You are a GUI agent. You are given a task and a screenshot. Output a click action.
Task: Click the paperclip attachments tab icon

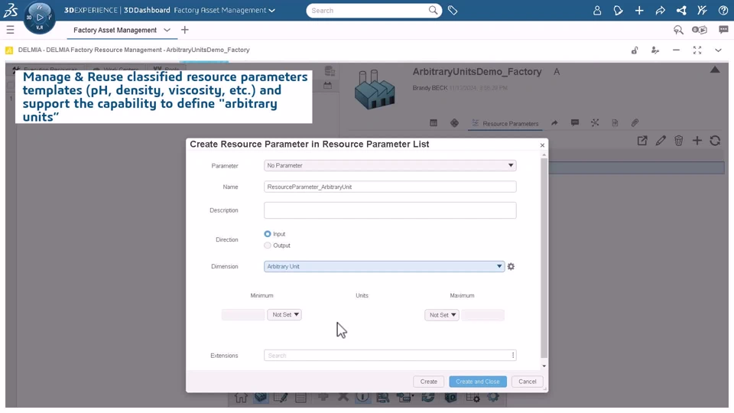point(635,122)
